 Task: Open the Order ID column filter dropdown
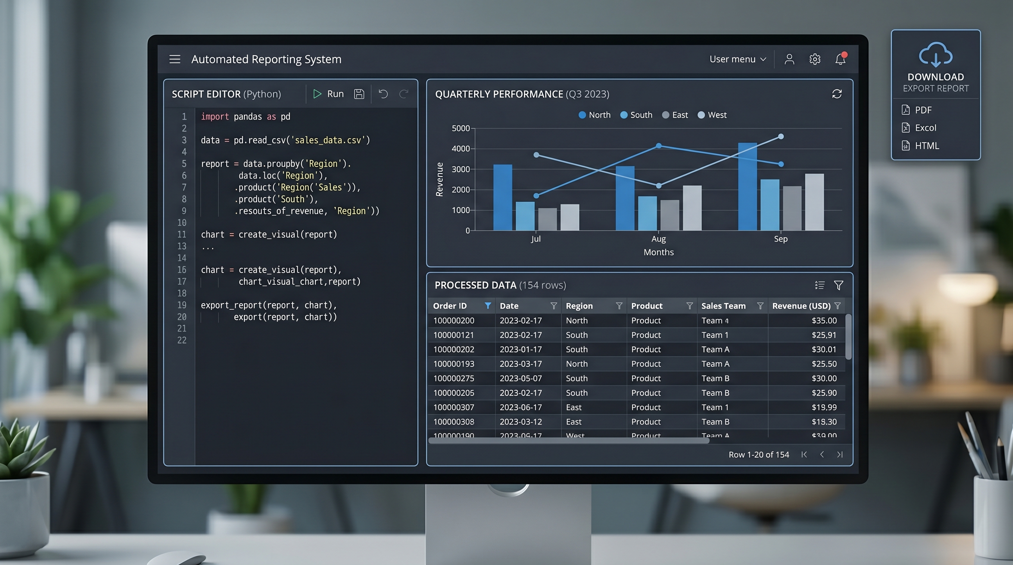(488, 306)
